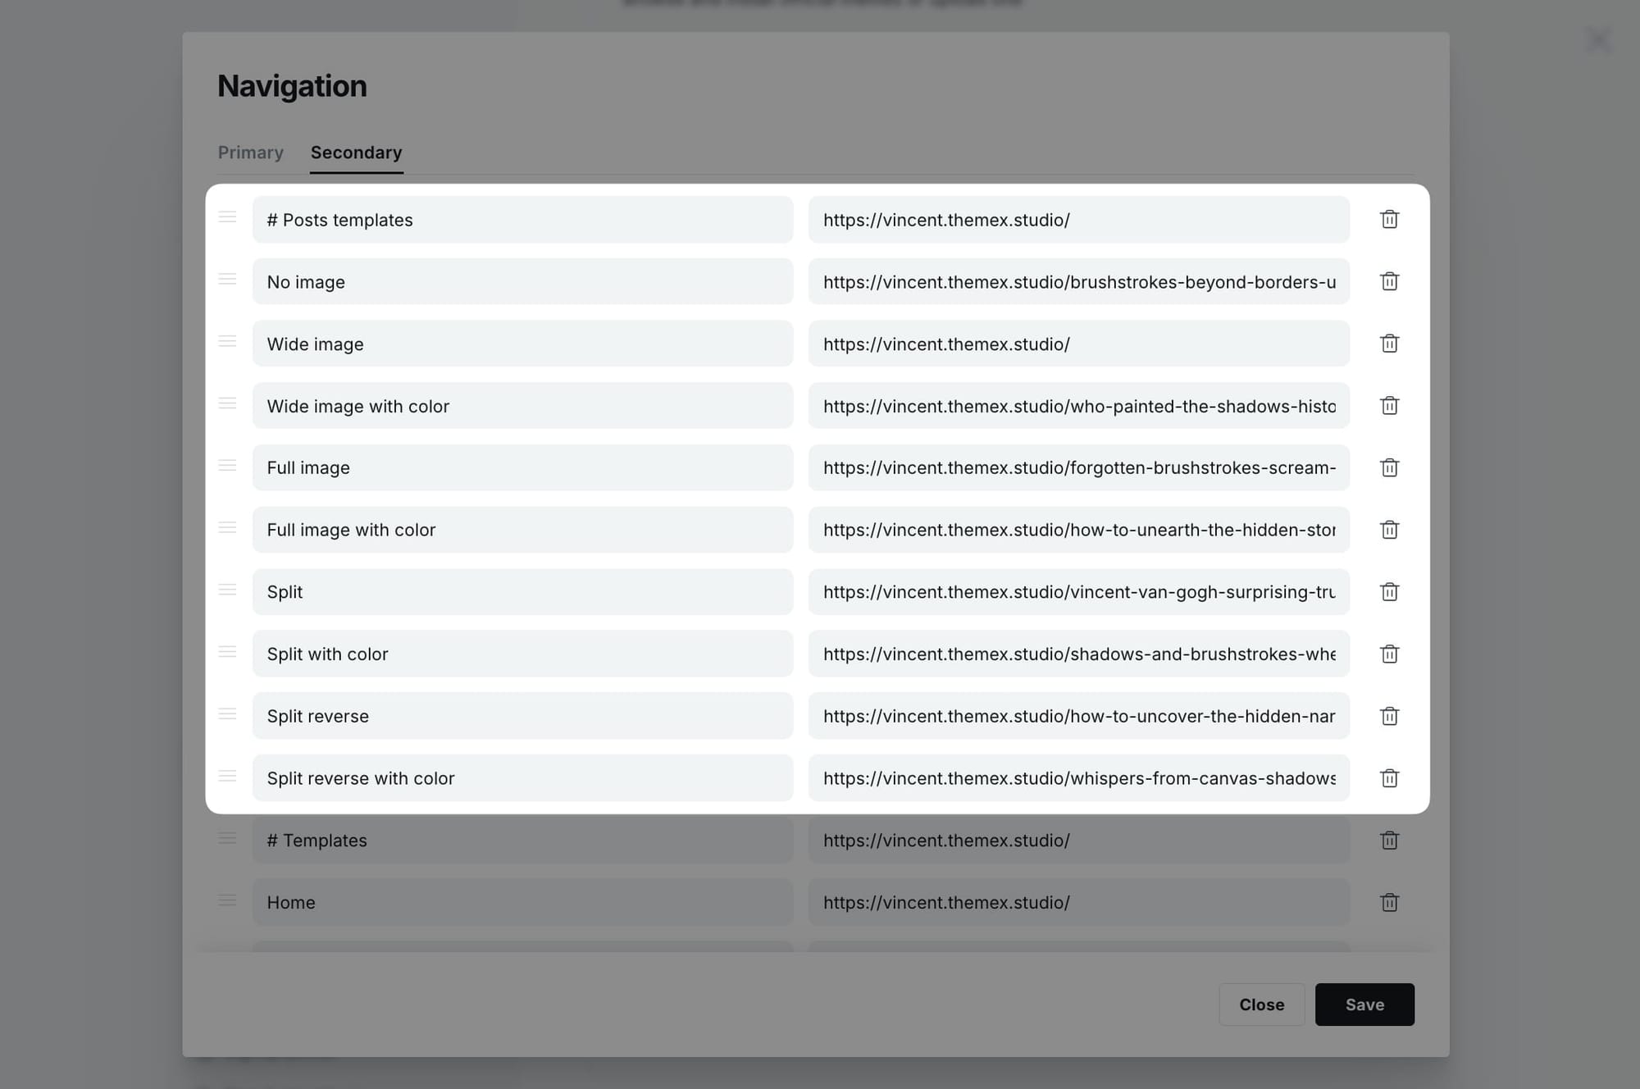Switch to the Primary navigation tab

(x=250, y=153)
